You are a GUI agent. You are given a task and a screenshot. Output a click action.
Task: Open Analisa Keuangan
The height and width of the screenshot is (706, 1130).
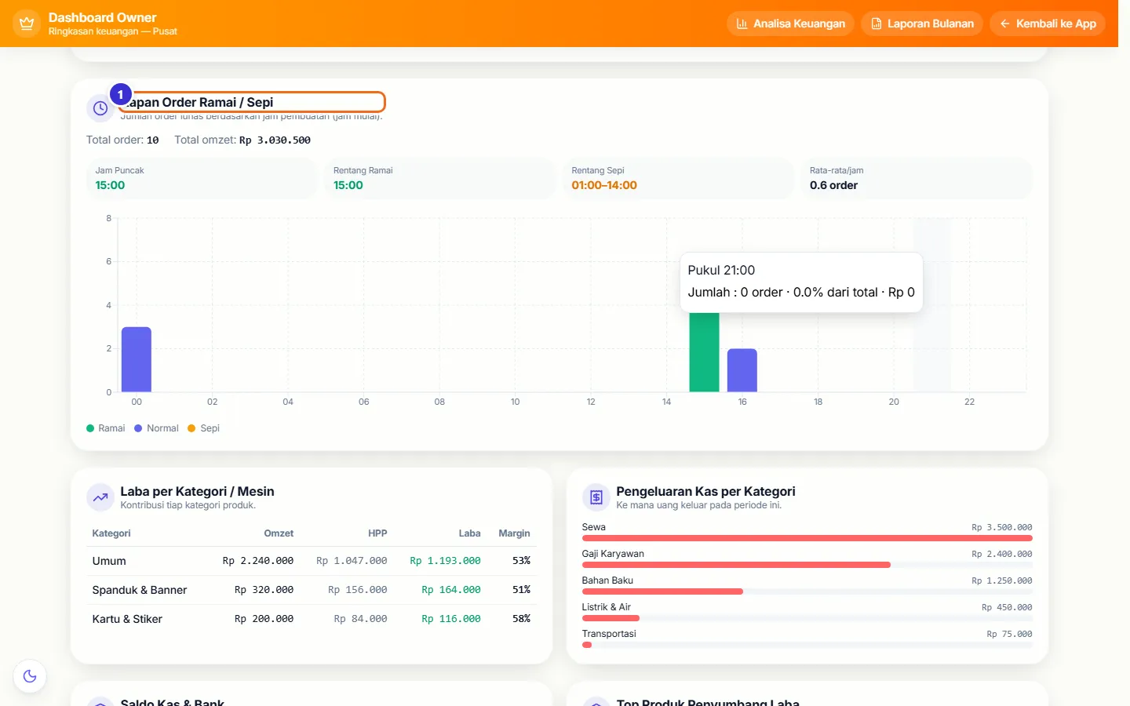pyautogui.click(x=790, y=24)
